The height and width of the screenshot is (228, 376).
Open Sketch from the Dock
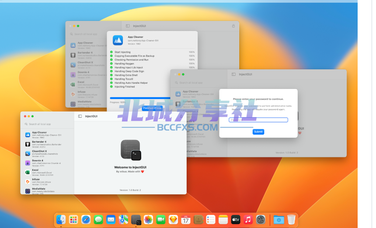pos(173,219)
